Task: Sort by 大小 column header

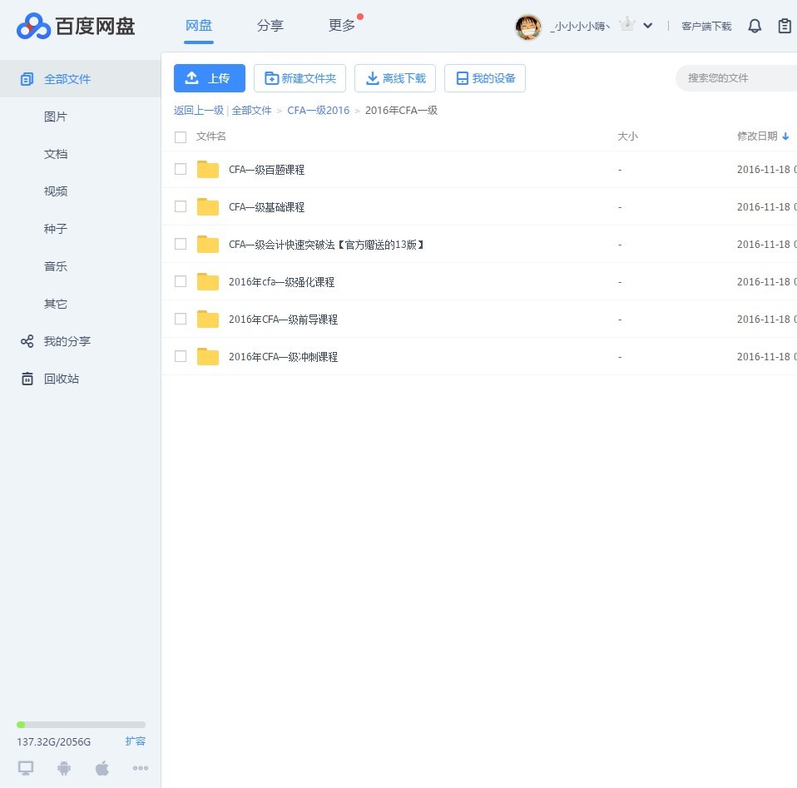Action: coord(627,136)
